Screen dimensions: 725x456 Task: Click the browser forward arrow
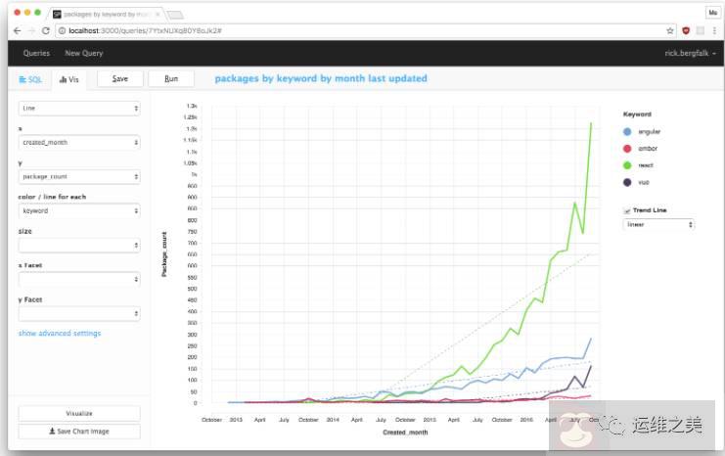pyautogui.click(x=31, y=31)
